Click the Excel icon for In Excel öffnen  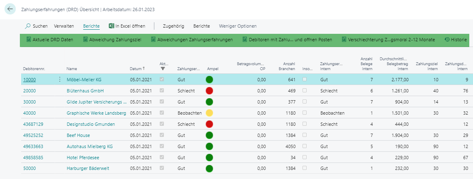coord(111,26)
